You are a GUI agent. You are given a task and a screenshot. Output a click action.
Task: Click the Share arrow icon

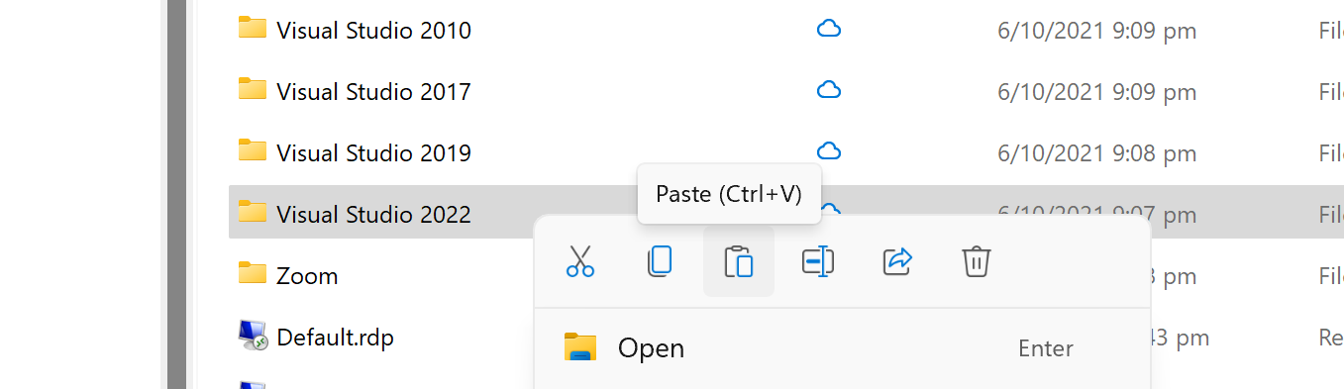pyautogui.click(x=897, y=261)
